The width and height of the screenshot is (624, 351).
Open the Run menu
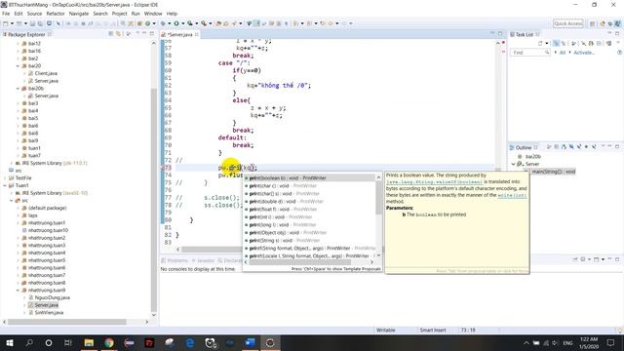[136, 14]
